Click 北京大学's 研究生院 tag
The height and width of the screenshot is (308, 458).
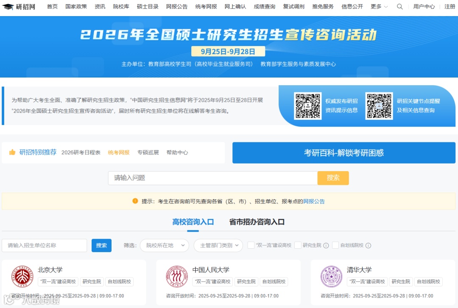92,281
